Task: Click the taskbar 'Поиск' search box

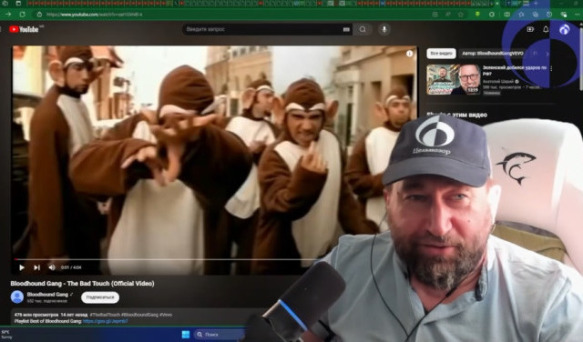Action: coord(220,334)
